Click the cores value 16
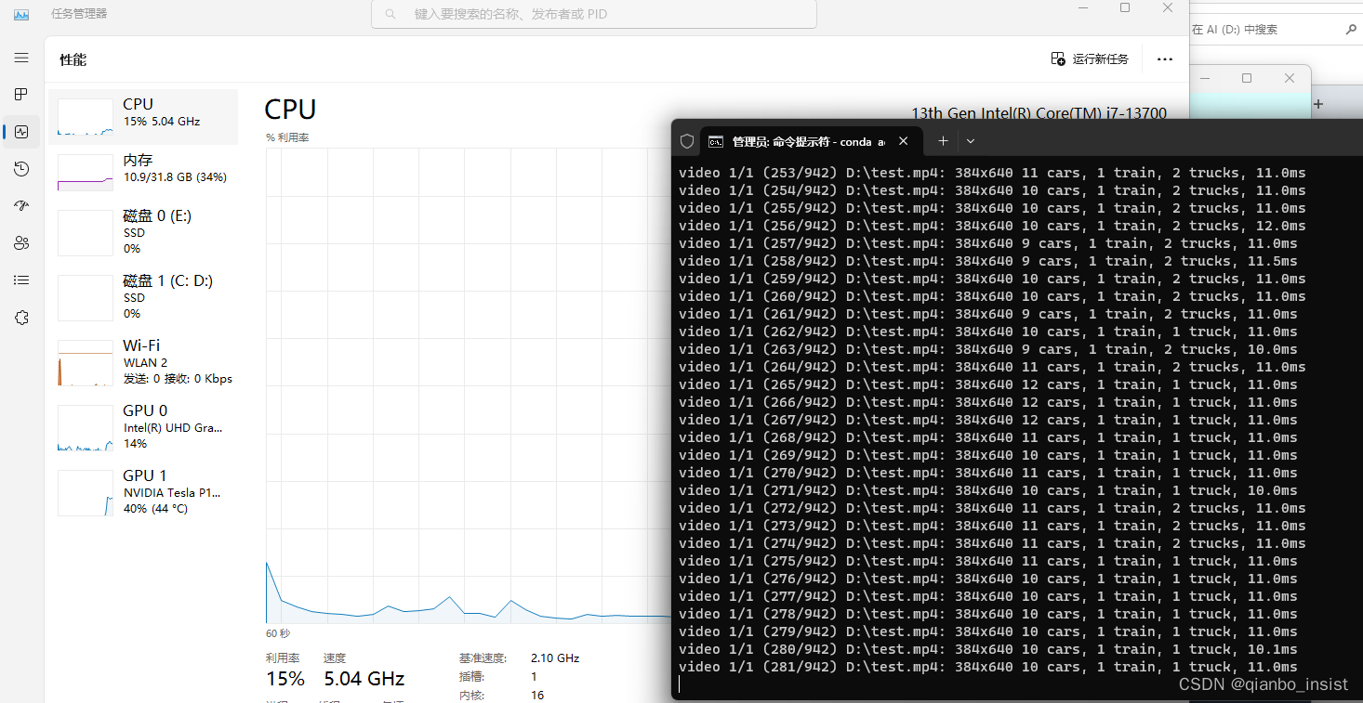 (537, 695)
